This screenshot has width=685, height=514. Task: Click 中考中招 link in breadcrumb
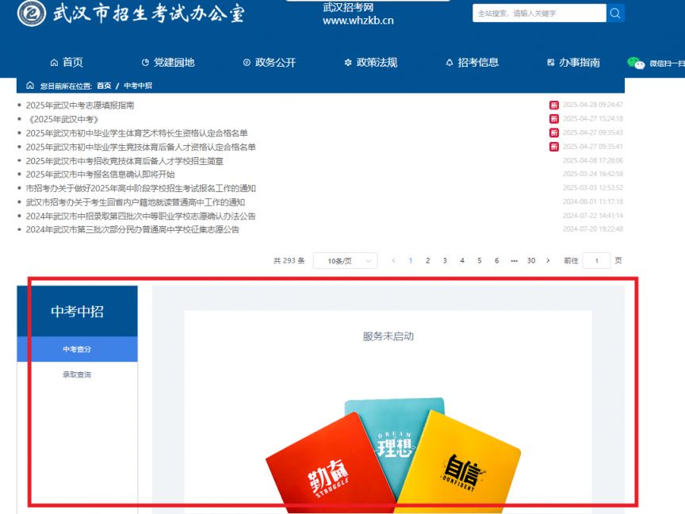138,86
